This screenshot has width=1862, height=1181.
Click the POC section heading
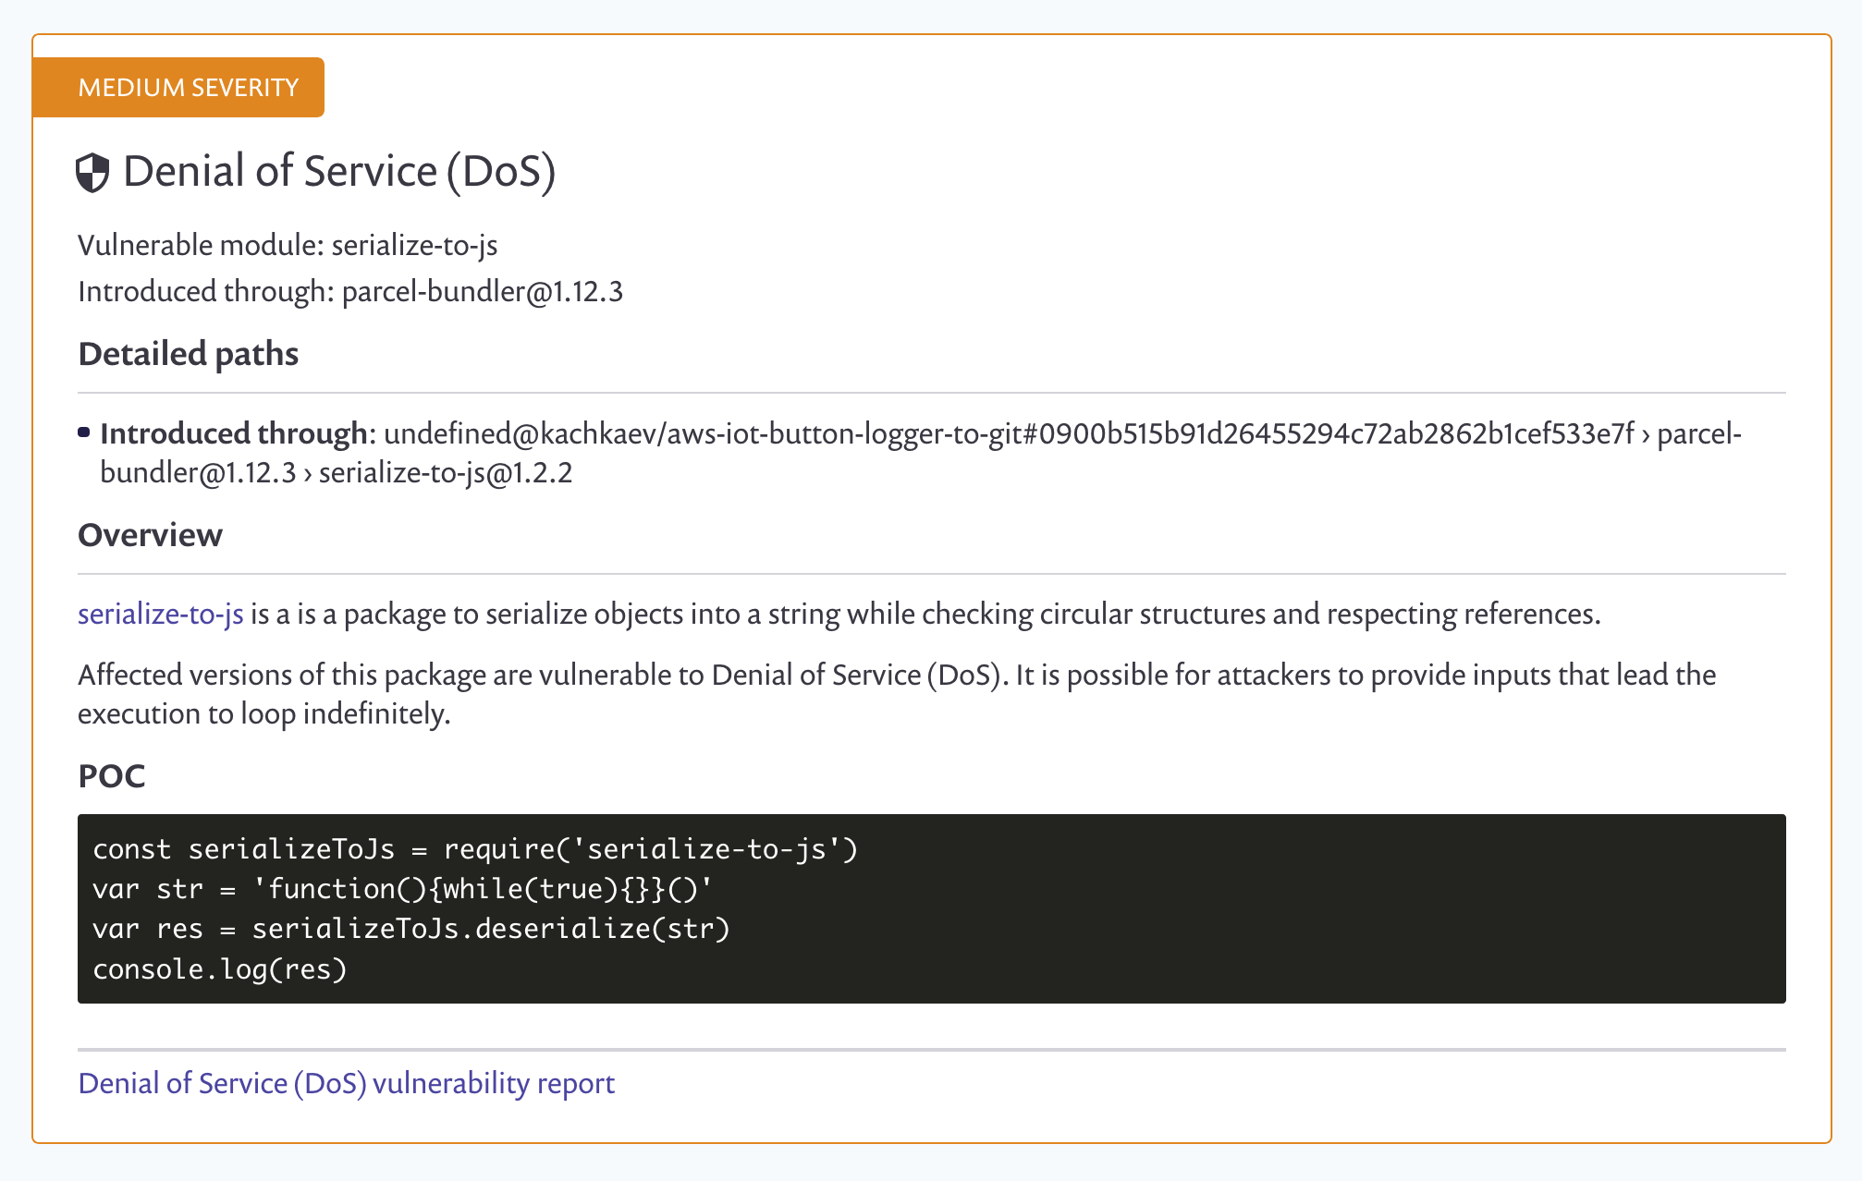click(111, 776)
